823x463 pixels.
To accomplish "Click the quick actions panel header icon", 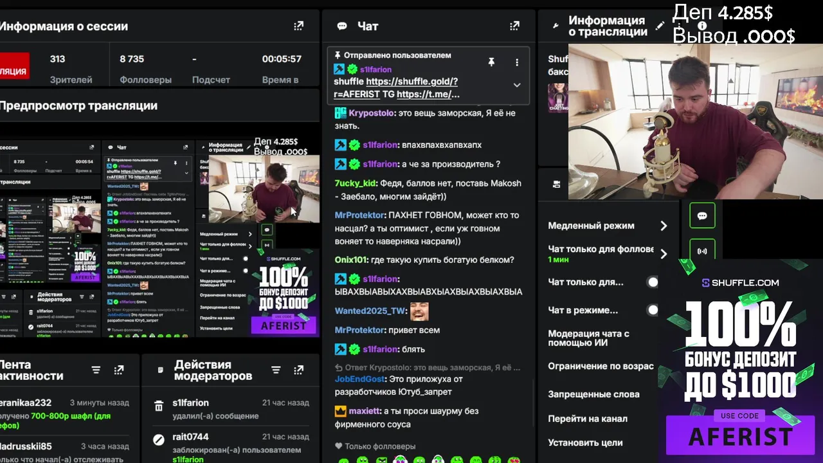I will pyautogui.click(x=557, y=184).
